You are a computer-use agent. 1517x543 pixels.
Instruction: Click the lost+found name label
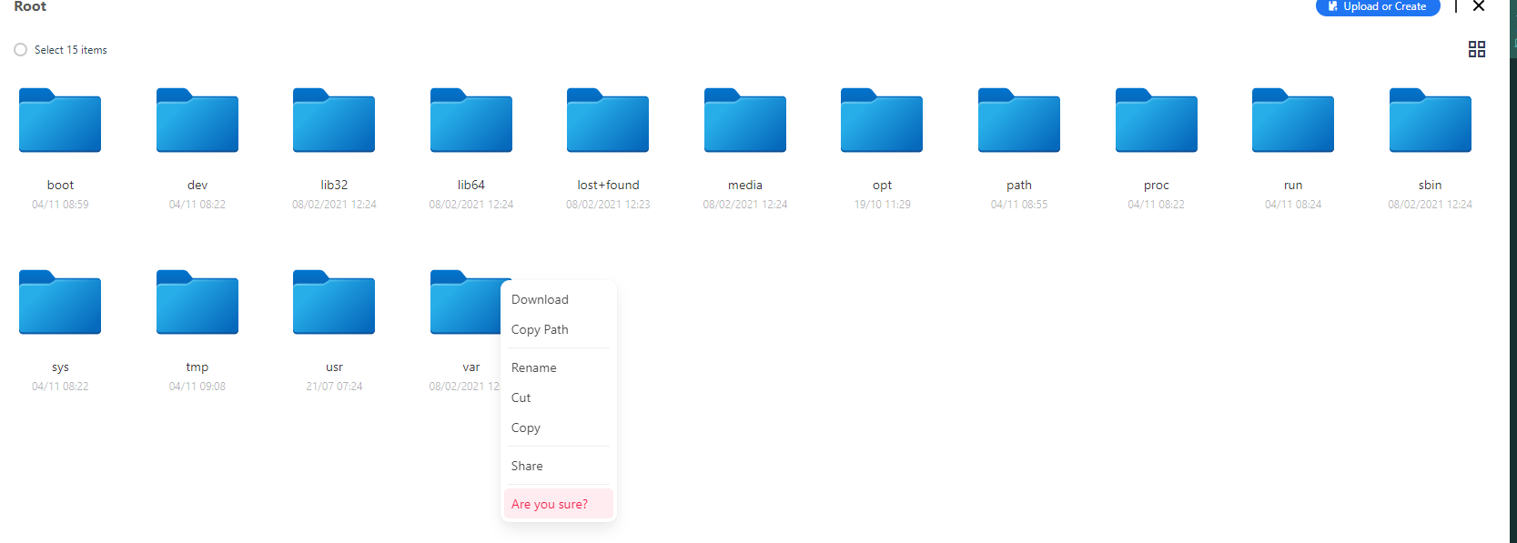coord(608,185)
